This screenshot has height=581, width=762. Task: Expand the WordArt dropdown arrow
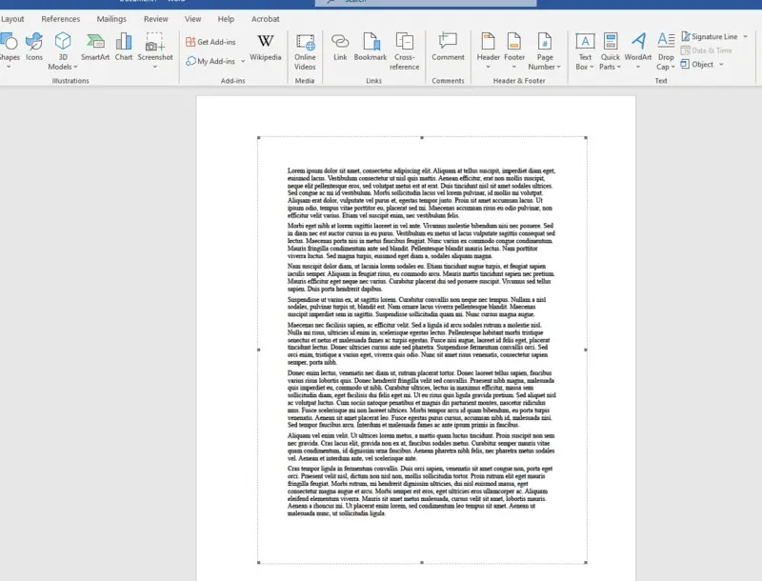click(638, 67)
